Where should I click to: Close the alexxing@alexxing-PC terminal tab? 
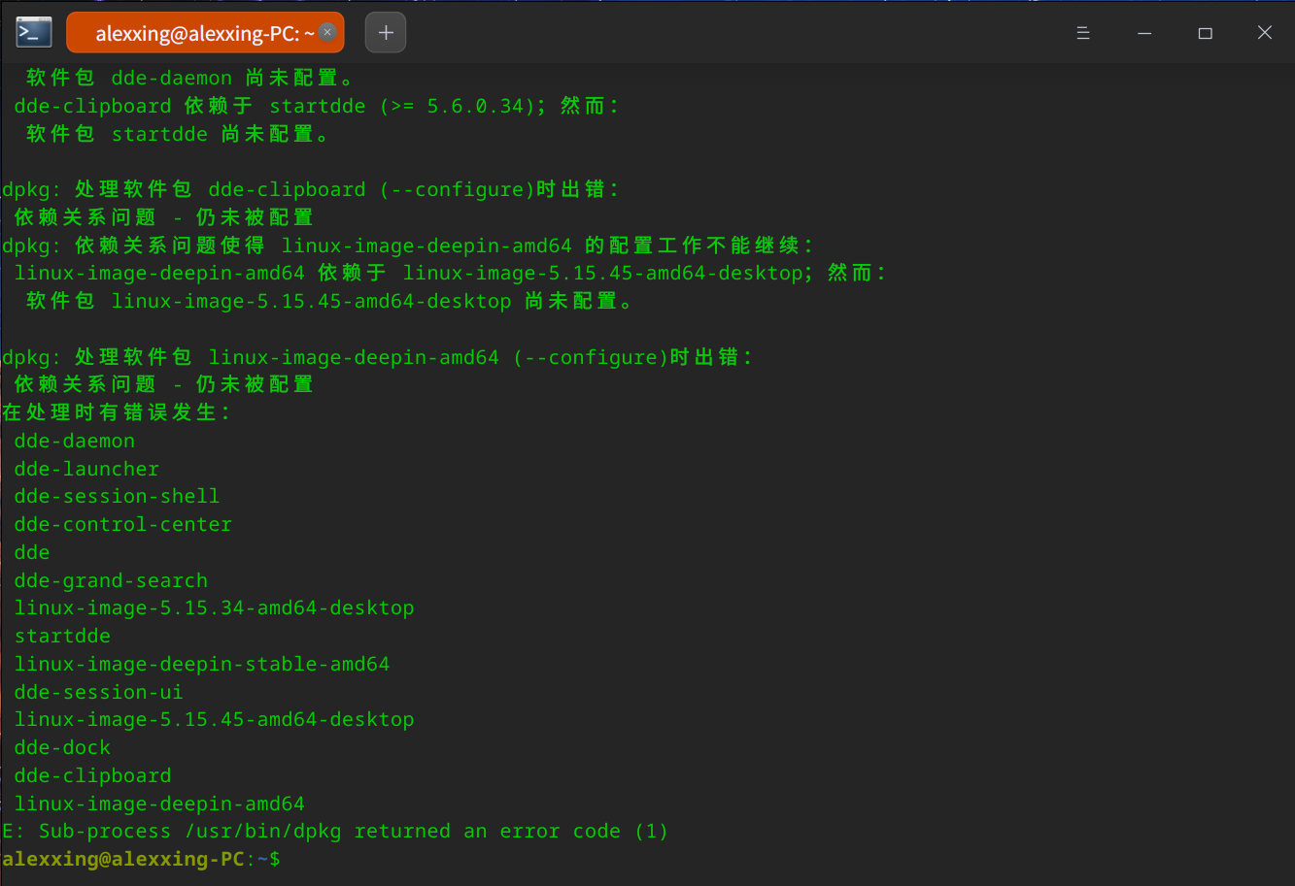click(x=327, y=31)
